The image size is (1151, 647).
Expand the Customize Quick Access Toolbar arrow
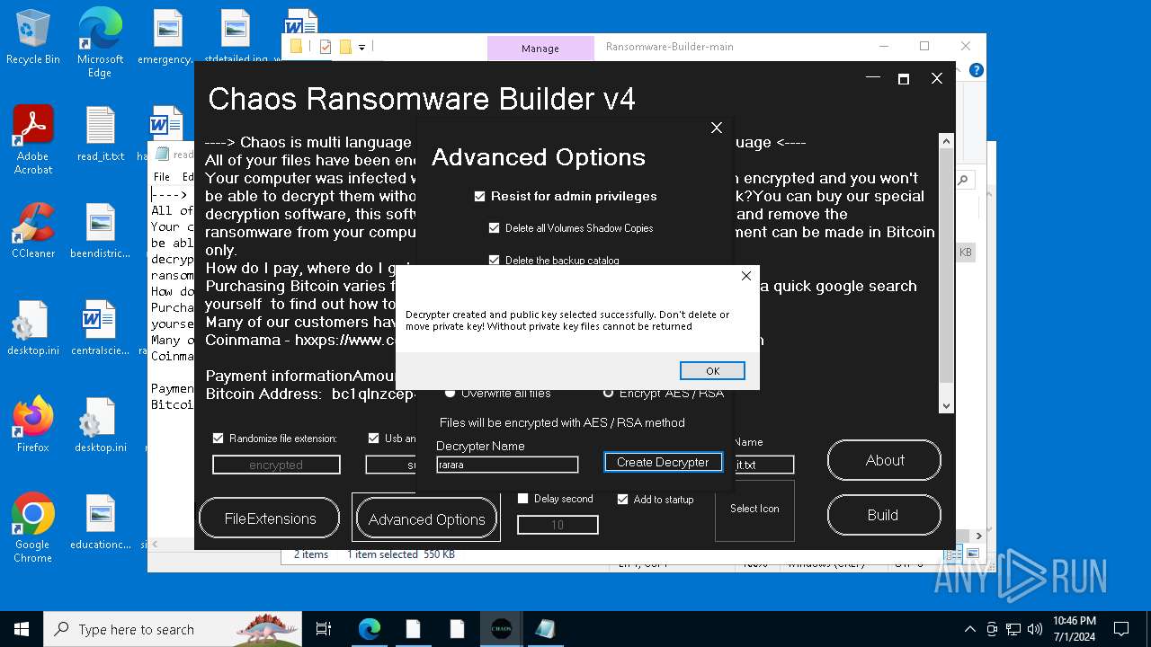pos(361,47)
